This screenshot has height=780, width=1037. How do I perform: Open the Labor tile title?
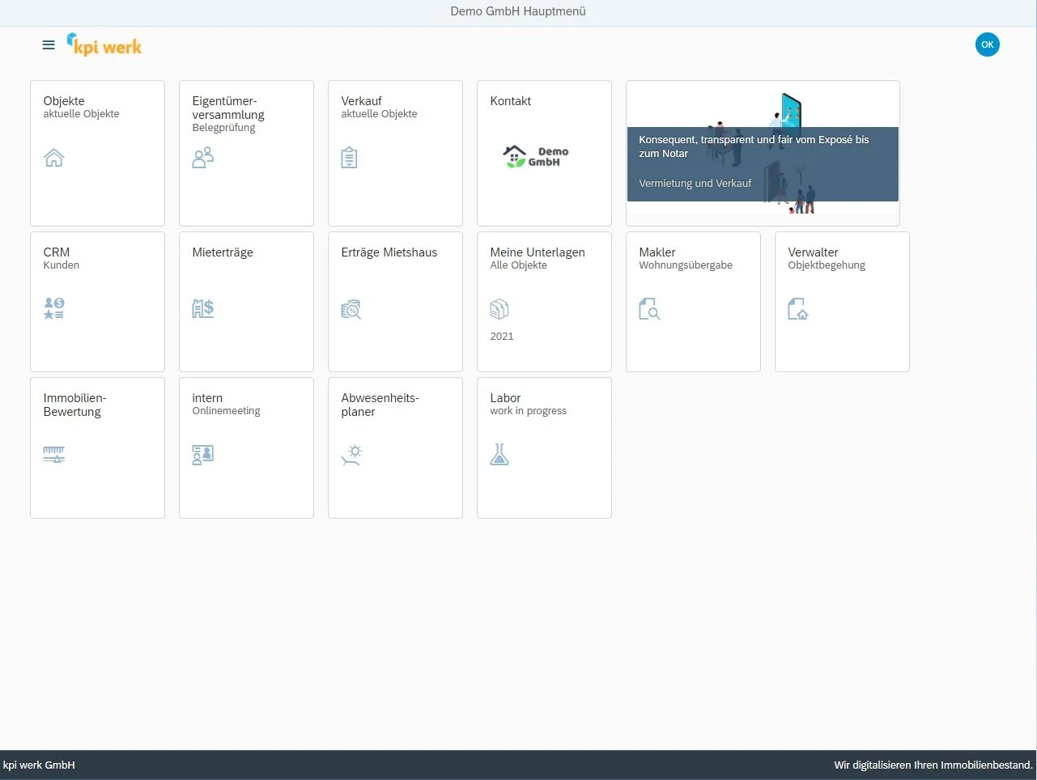[505, 398]
